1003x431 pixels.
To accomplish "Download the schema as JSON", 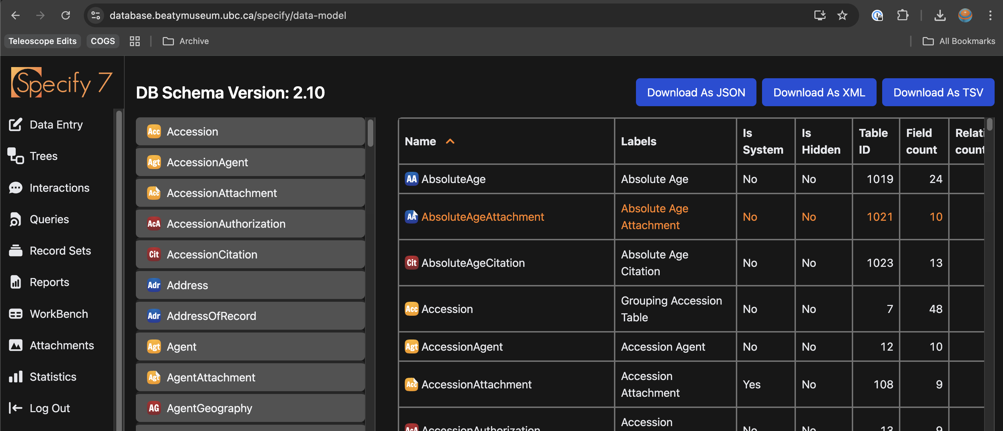I will tap(695, 92).
